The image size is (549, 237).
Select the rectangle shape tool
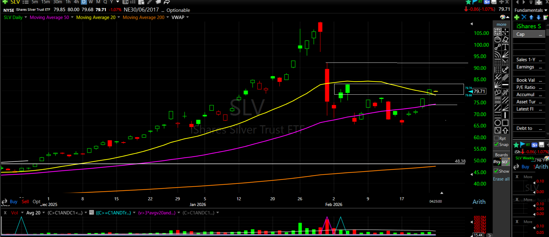click(505, 123)
